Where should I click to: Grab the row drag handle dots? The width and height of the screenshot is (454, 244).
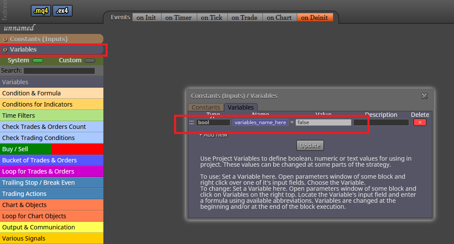pos(191,122)
